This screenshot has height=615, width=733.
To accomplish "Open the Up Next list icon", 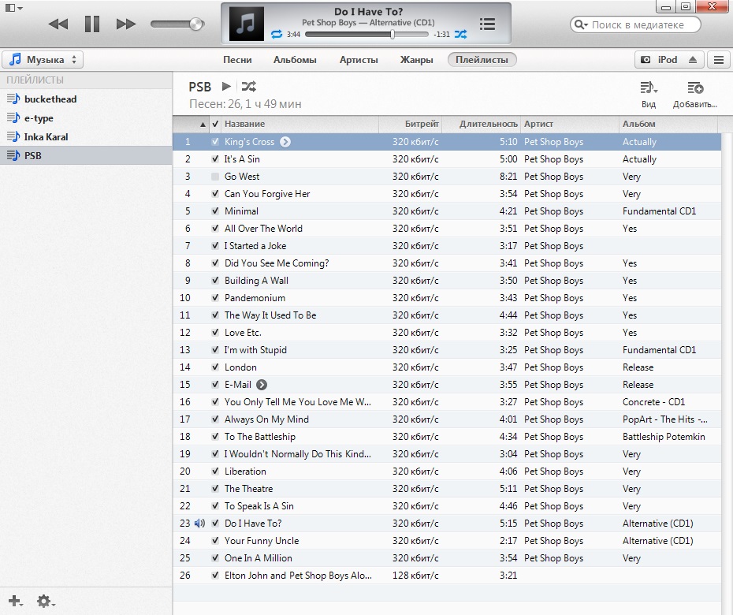I will point(487,24).
